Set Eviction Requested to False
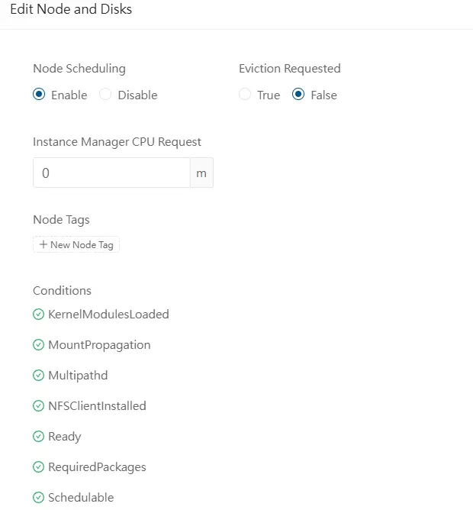 click(x=298, y=95)
